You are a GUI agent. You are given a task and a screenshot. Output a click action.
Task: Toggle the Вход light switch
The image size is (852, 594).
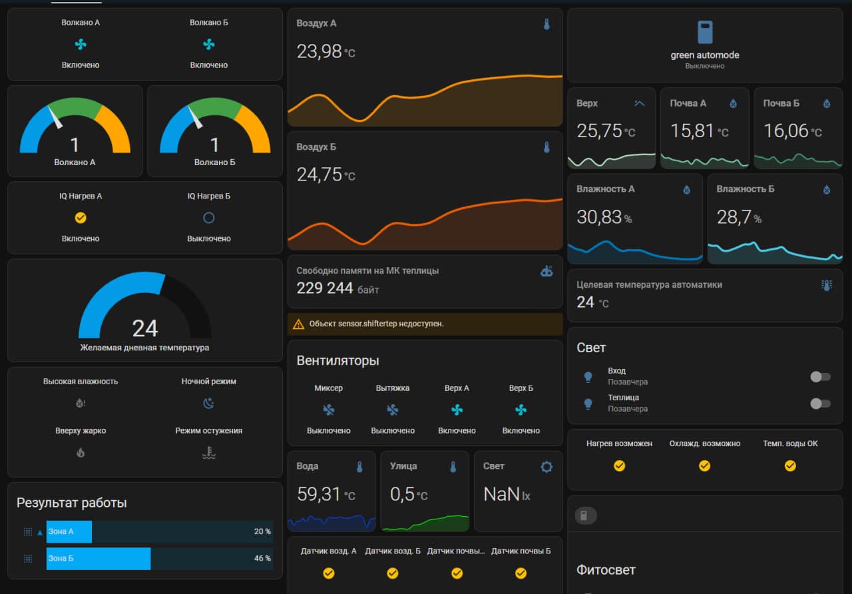[819, 377]
